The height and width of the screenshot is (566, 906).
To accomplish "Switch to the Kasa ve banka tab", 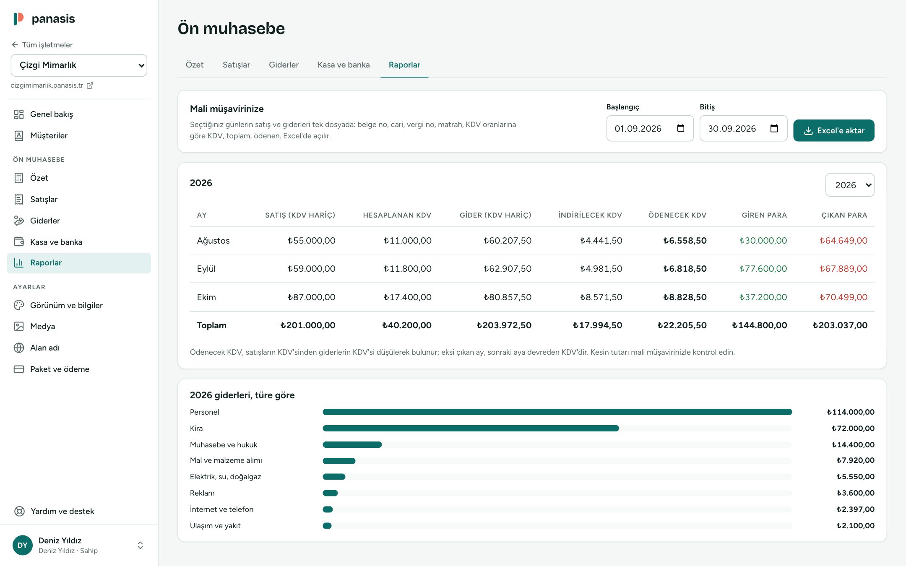I will pyautogui.click(x=344, y=65).
